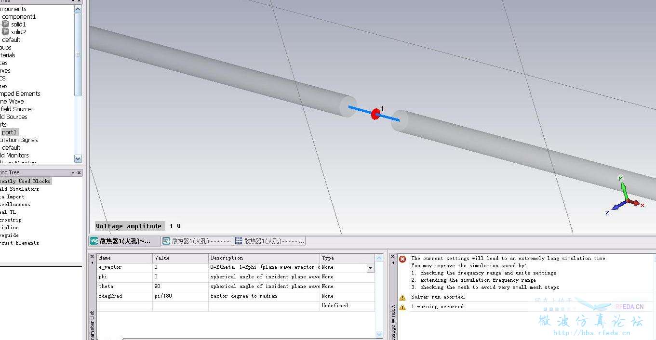Image resolution: width=656 pixels, height=340 pixels.
Task: Click the Type column header
Action: (x=347, y=258)
